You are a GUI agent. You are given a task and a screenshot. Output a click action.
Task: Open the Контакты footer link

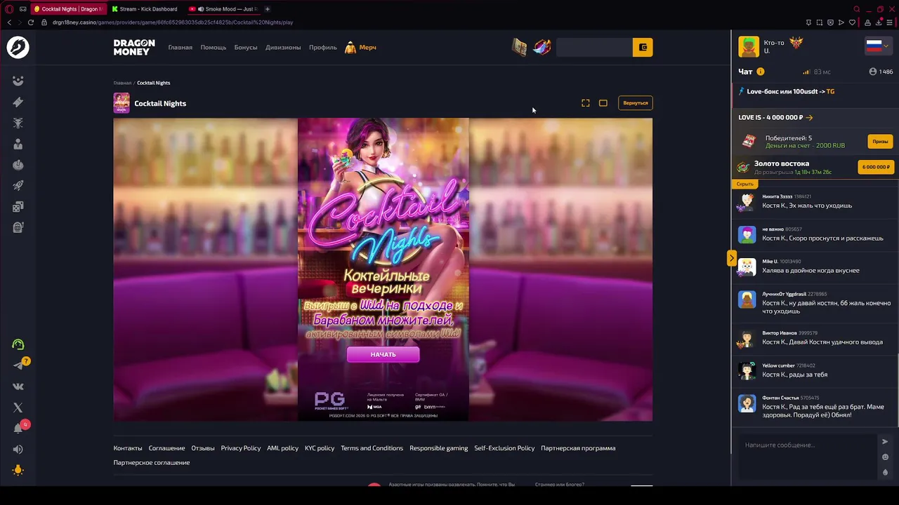128,448
